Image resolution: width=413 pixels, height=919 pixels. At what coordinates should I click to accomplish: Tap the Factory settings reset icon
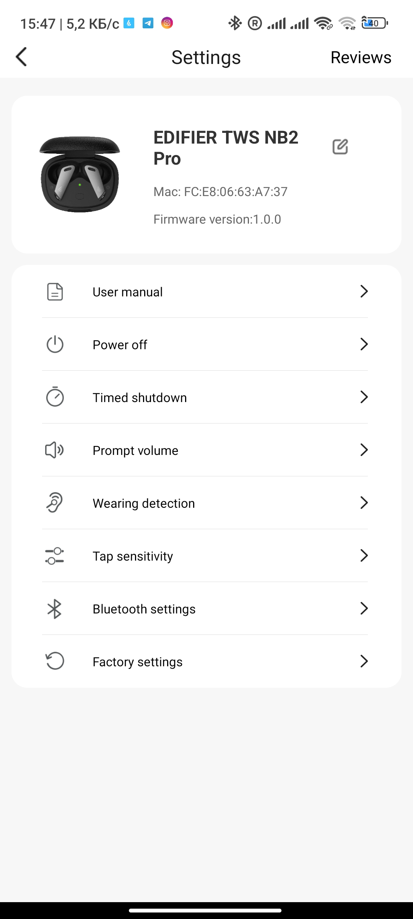[55, 661]
